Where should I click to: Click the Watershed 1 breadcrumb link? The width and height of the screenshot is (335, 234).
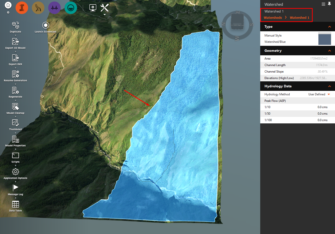pyautogui.click(x=299, y=18)
